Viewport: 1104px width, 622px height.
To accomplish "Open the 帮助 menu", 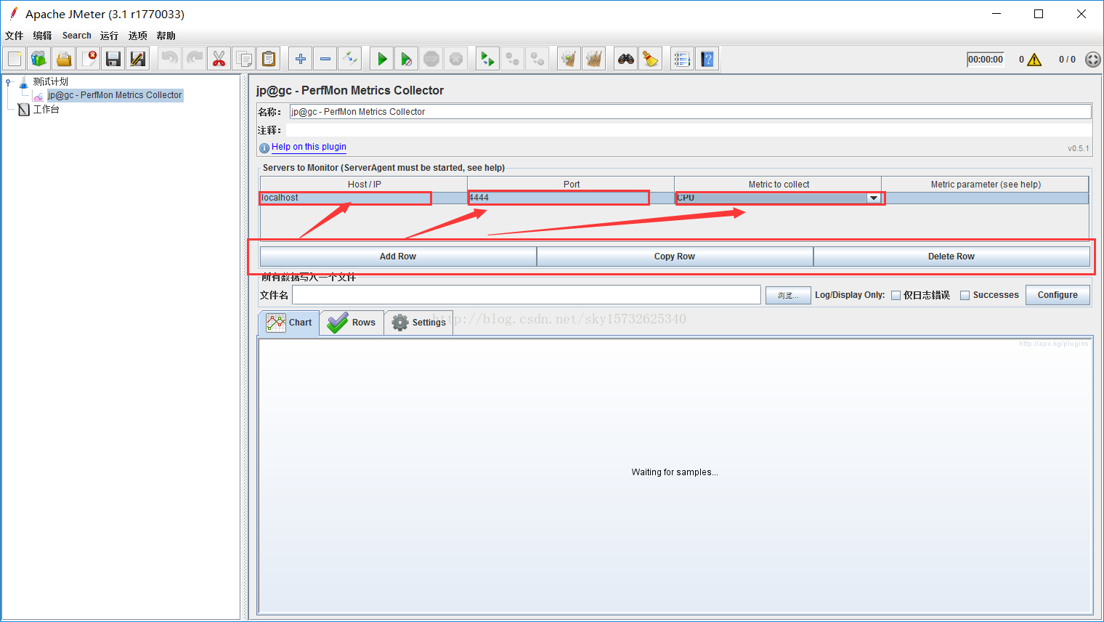I will (x=166, y=36).
